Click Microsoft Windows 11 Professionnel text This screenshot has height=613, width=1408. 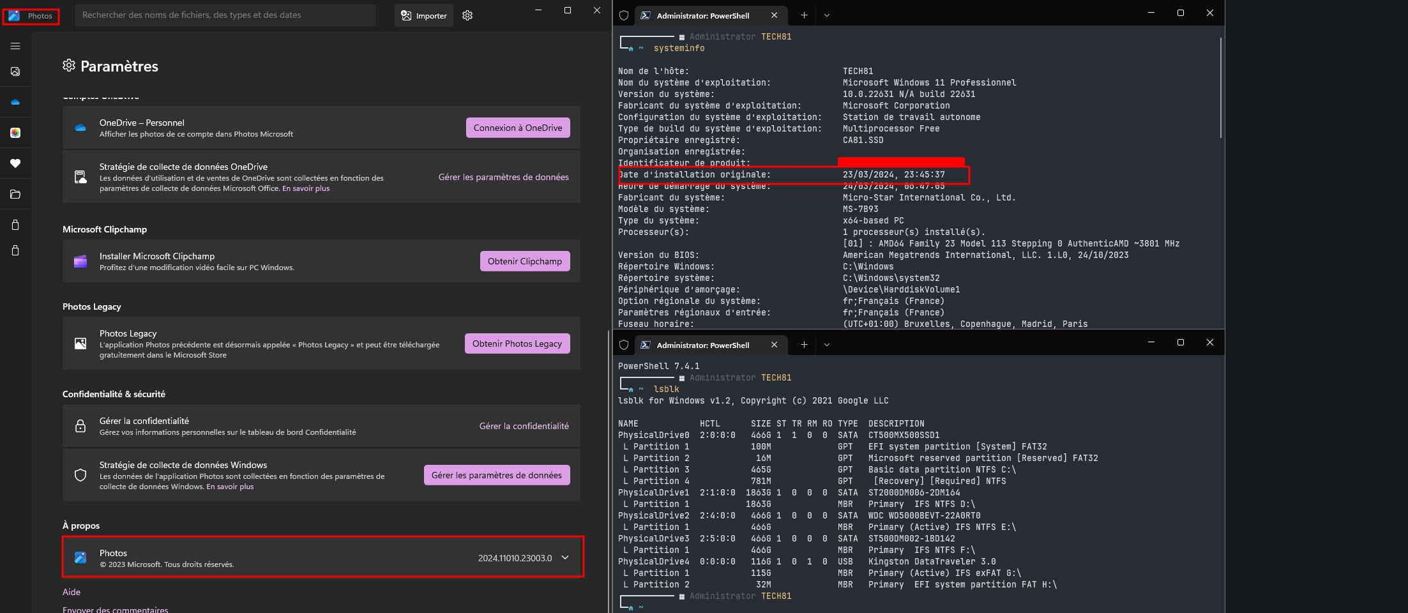point(929,82)
